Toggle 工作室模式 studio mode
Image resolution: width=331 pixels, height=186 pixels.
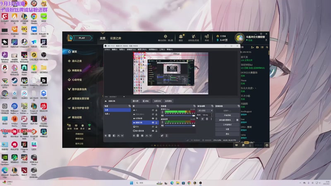tap(227, 125)
